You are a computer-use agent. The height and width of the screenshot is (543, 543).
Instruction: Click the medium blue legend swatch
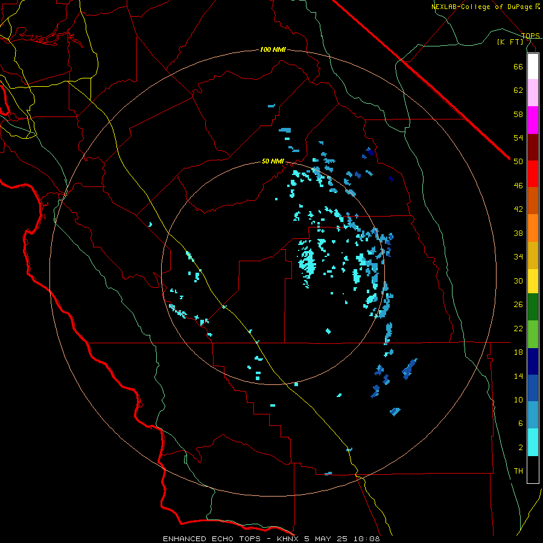(x=533, y=388)
